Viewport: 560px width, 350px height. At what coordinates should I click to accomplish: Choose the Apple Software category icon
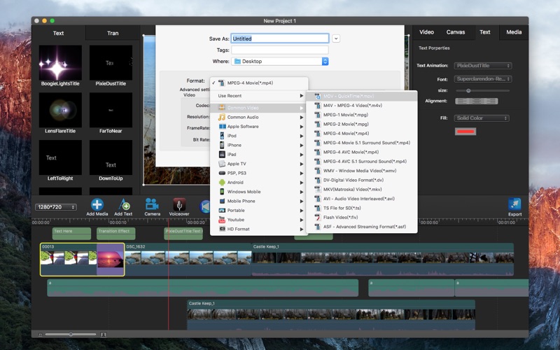(x=222, y=127)
